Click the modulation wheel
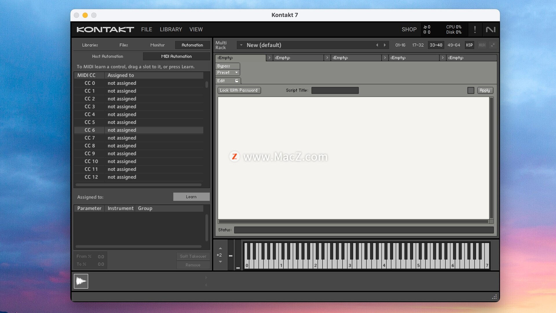This screenshot has height=313, width=556. tap(238, 255)
